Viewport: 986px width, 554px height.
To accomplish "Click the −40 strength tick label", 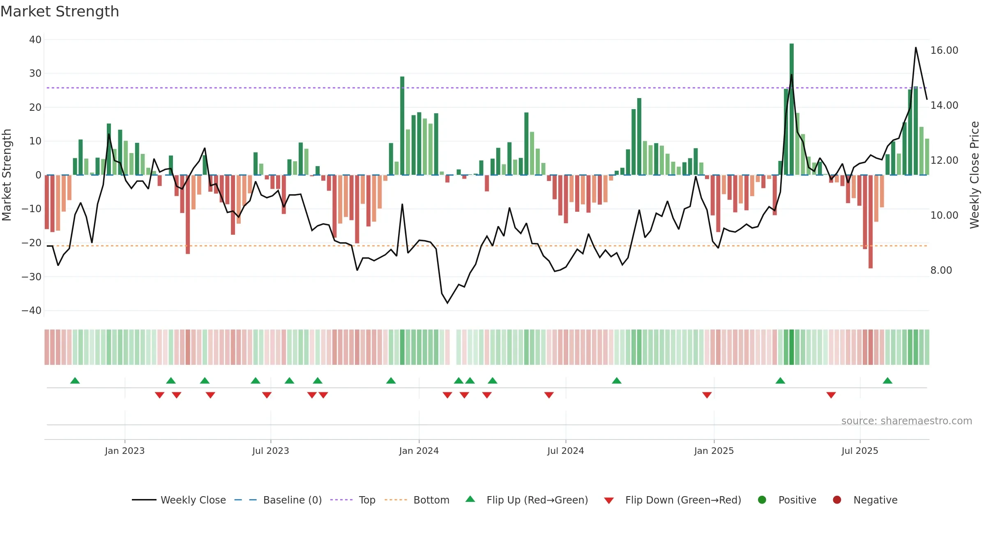I will tap(32, 310).
